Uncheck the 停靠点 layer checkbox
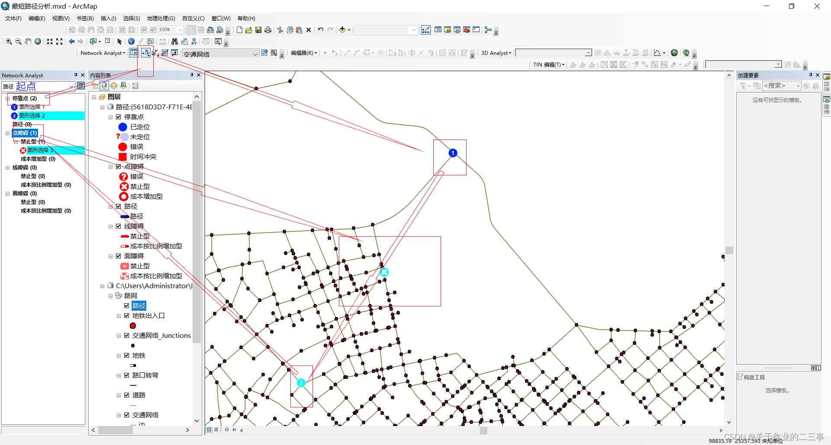 [x=118, y=117]
